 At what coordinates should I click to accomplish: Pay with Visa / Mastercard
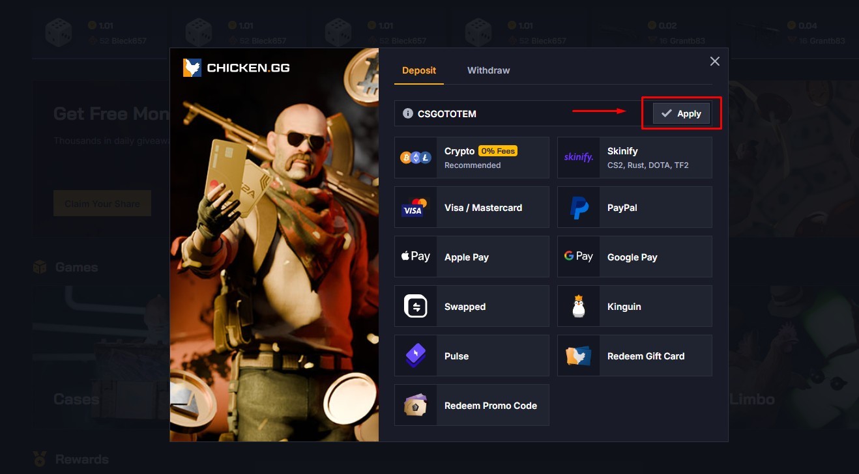(x=472, y=207)
